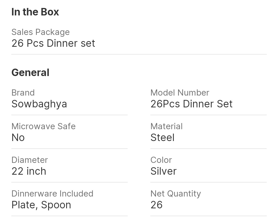Click the "General" section heading
This screenshot has height=224, width=278.
tap(30, 72)
